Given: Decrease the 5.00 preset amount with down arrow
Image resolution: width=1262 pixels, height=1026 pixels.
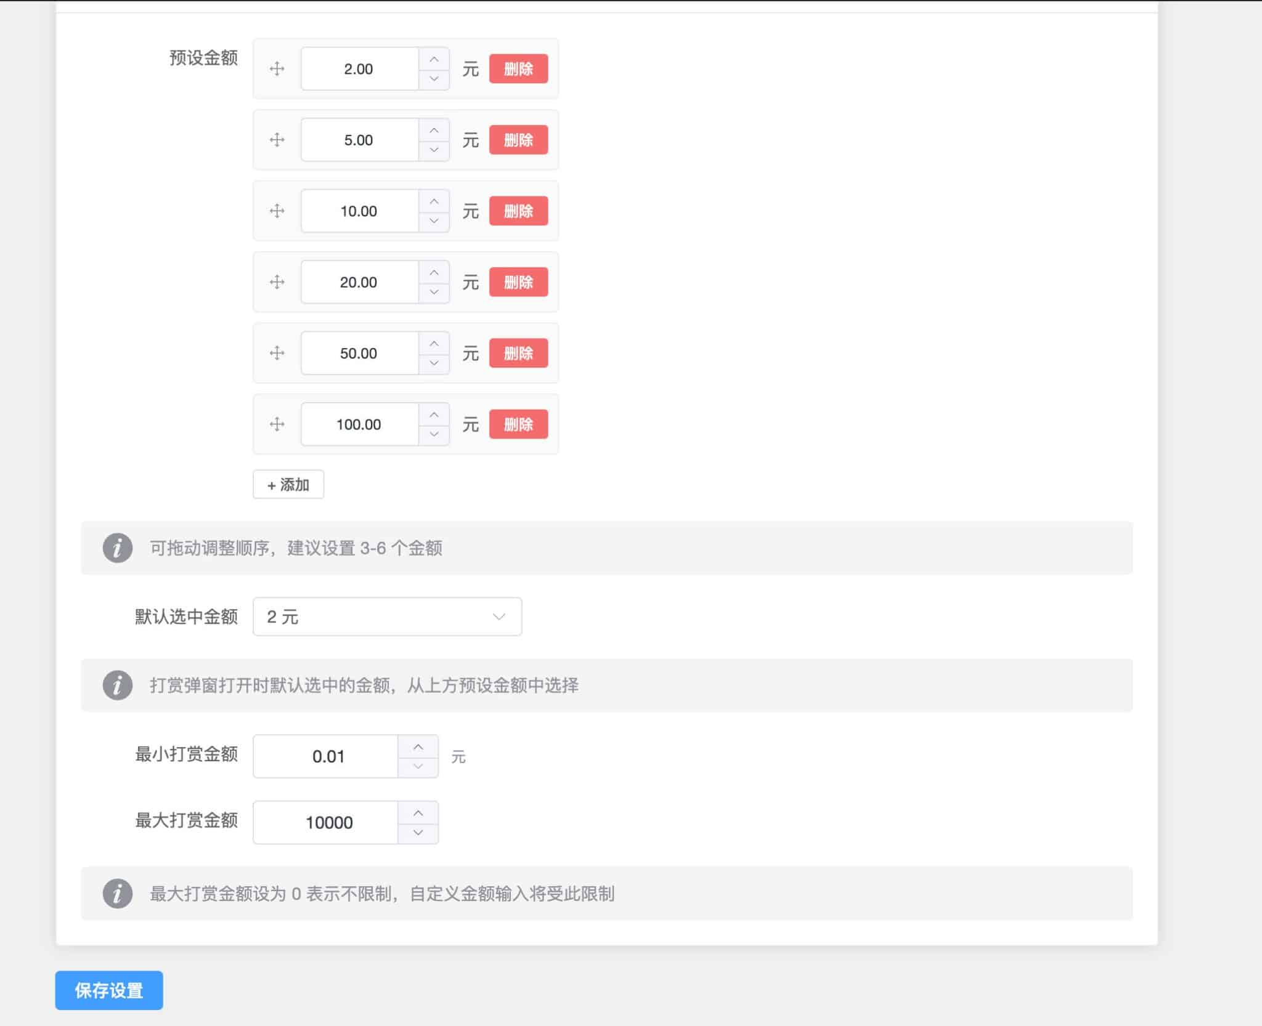Looking at the screenshot, I should (434, 150).
